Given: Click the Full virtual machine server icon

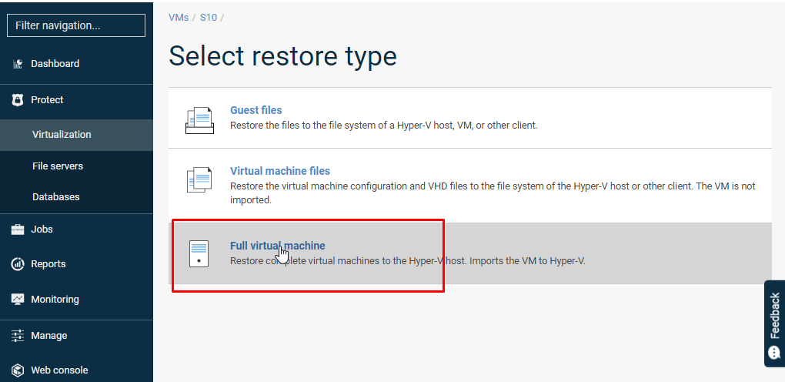Looking at the screenshot, I should point(199,253).
